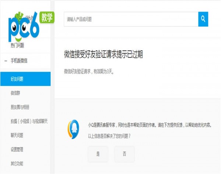Click the text beginning 小Q是腾讯客服专家
This screenshot has height=174, width=221.
point(150,125)
